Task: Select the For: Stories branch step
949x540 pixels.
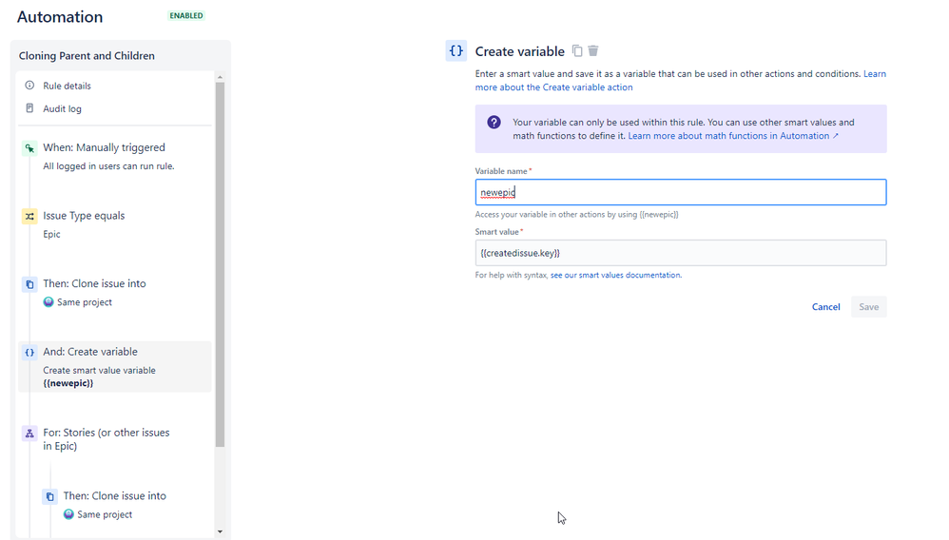Action: pyautogui.click(x=115, y=439)
